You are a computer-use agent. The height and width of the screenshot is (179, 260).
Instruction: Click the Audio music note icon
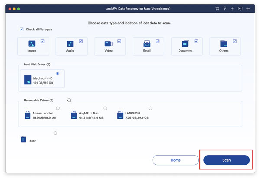[70, 44]
